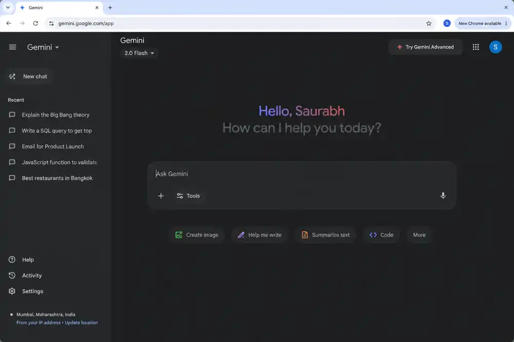The height and width of the screenshot is (342, 514).
Task: Open the 2.0 Flash model selector
Action: click(x=139, y=53)
